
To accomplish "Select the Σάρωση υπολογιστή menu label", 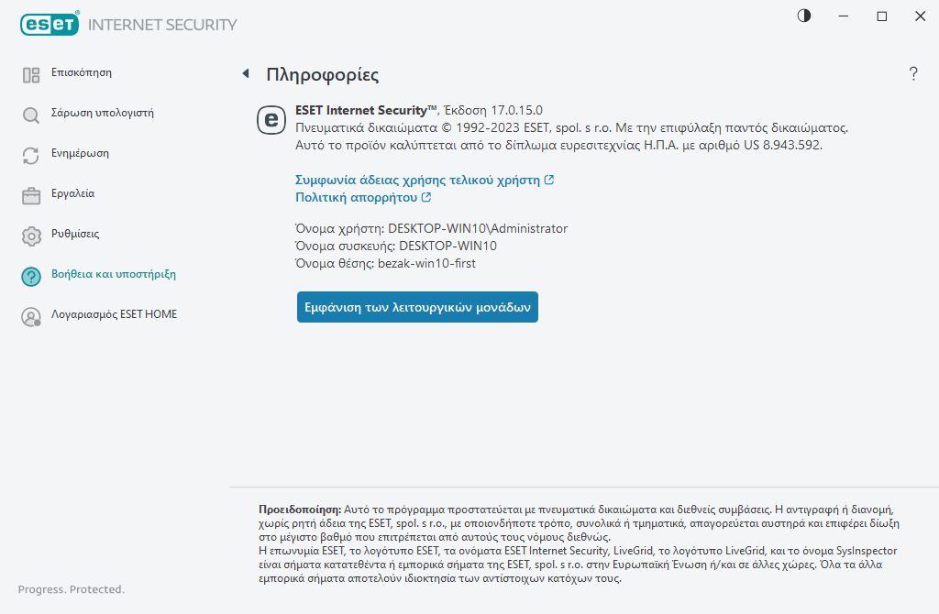I will tap(102, 113).
